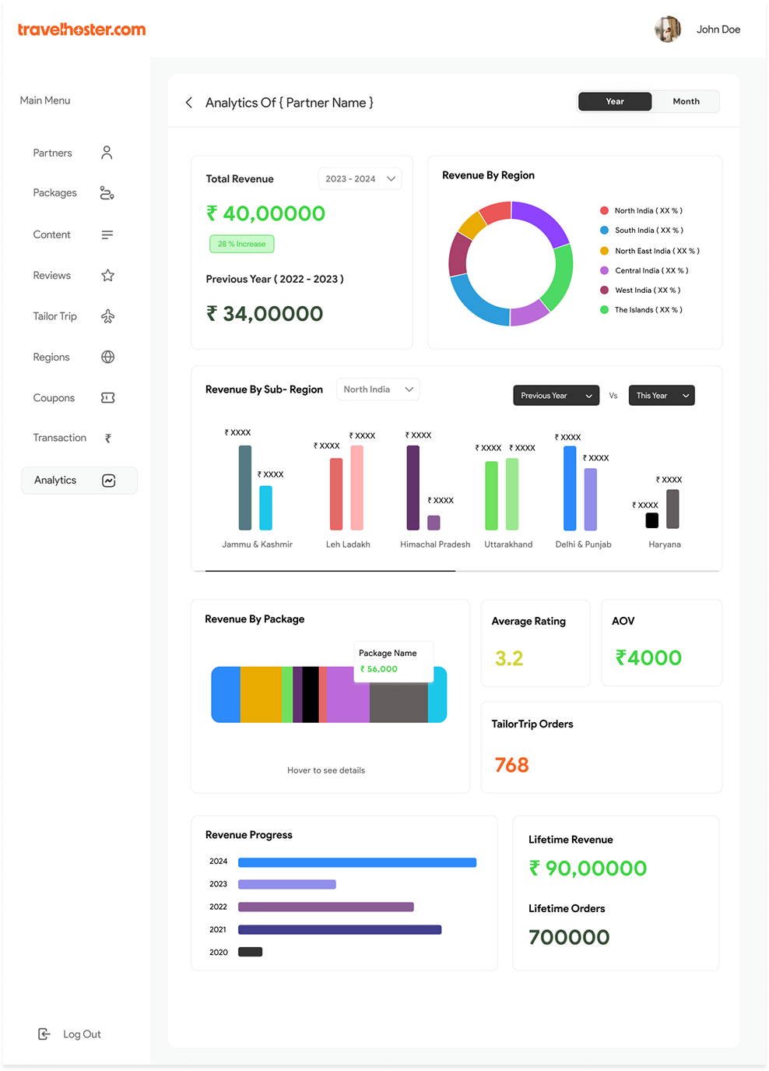Click the Regions globe icon

[107, 357]
